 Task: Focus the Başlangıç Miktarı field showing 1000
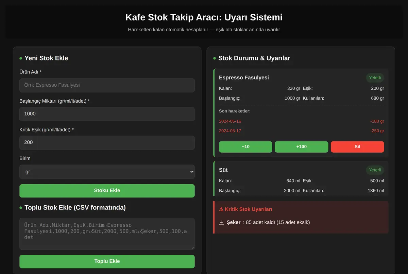(x=107, y=114)
